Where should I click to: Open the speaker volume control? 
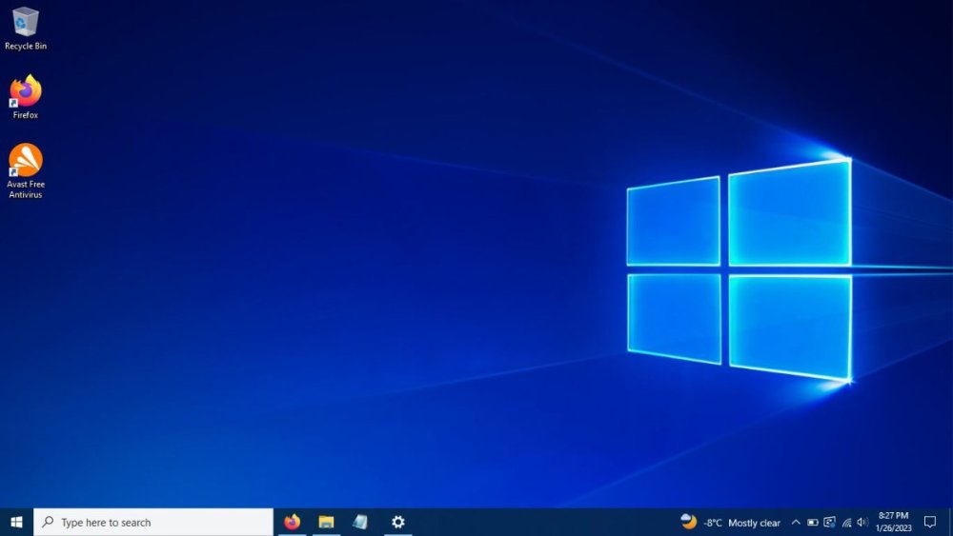[x=862, y=523]
